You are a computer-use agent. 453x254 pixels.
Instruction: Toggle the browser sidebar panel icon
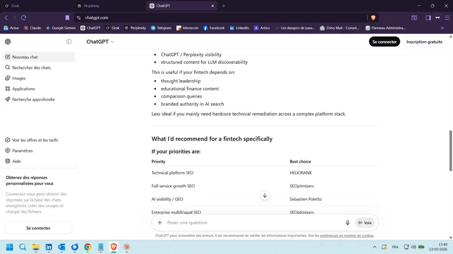click(x=428, y=17)
